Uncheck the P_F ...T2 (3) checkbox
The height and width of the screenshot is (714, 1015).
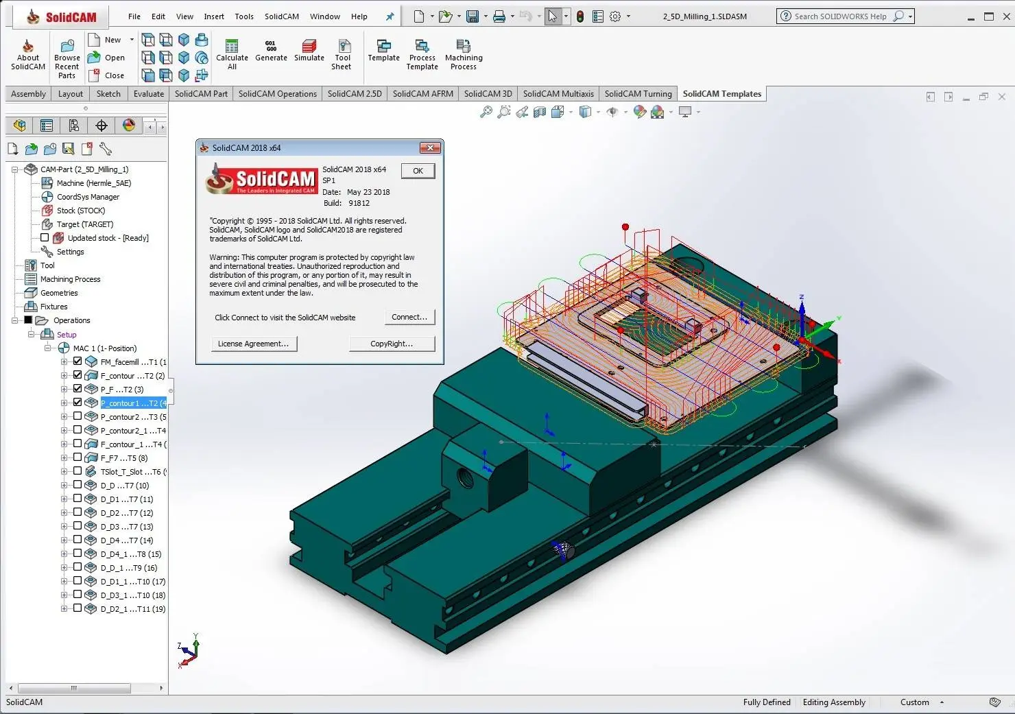(x=77, y=389)
